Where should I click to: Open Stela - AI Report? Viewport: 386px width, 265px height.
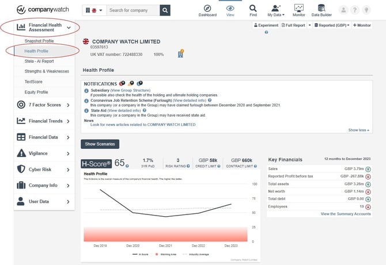[39, 61]
